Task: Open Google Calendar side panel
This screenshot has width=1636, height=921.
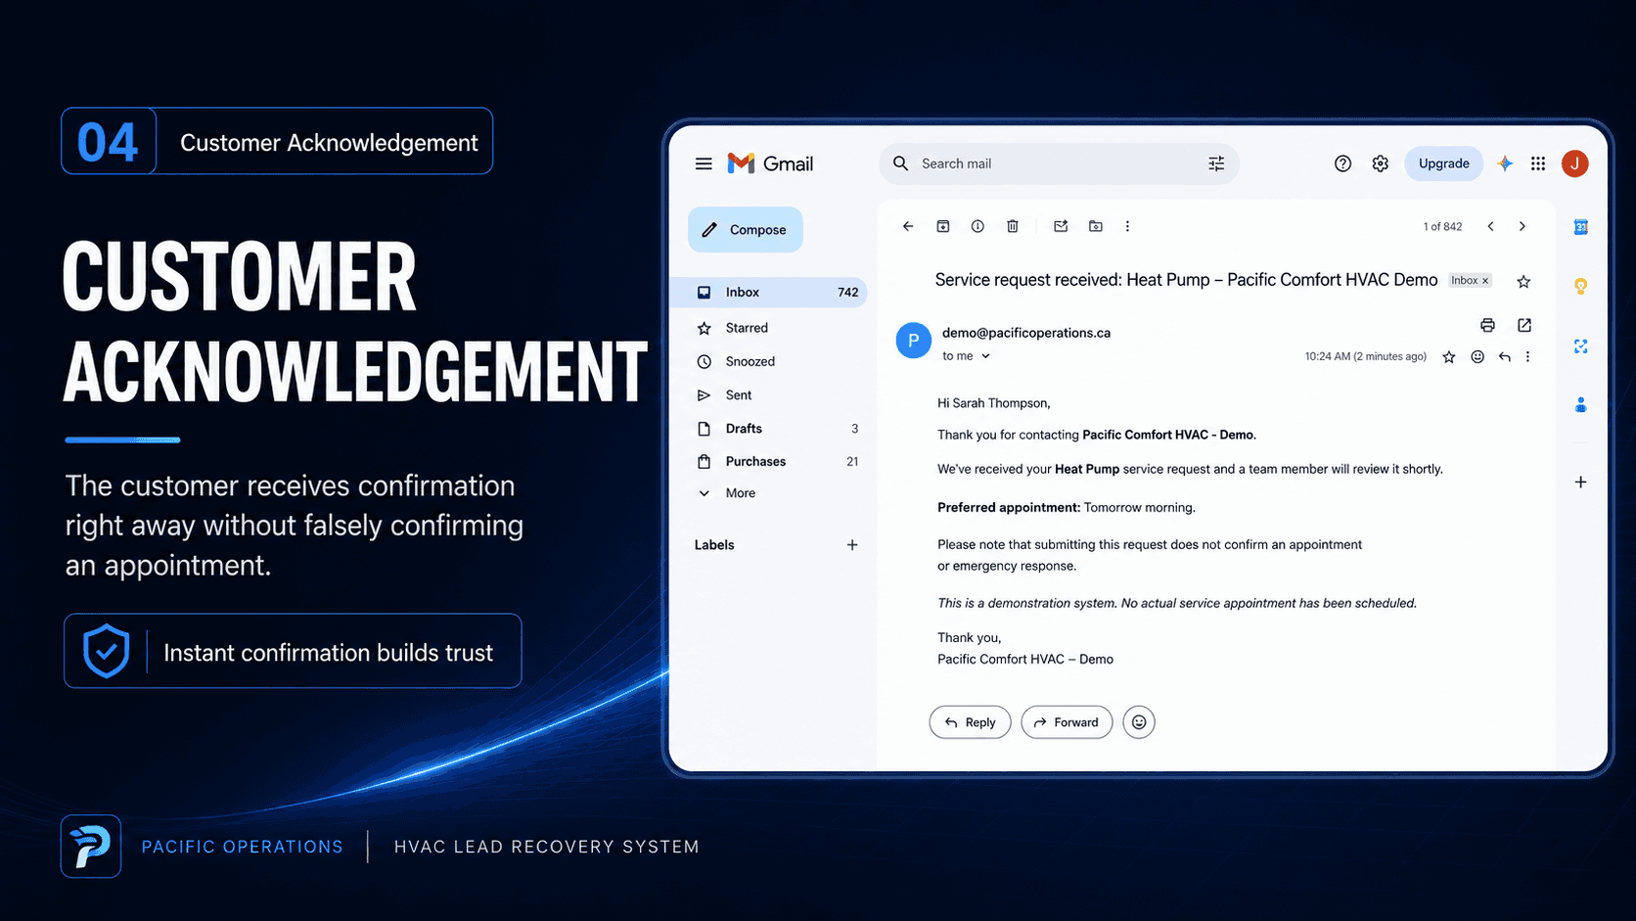Action: pos(1580,227)
